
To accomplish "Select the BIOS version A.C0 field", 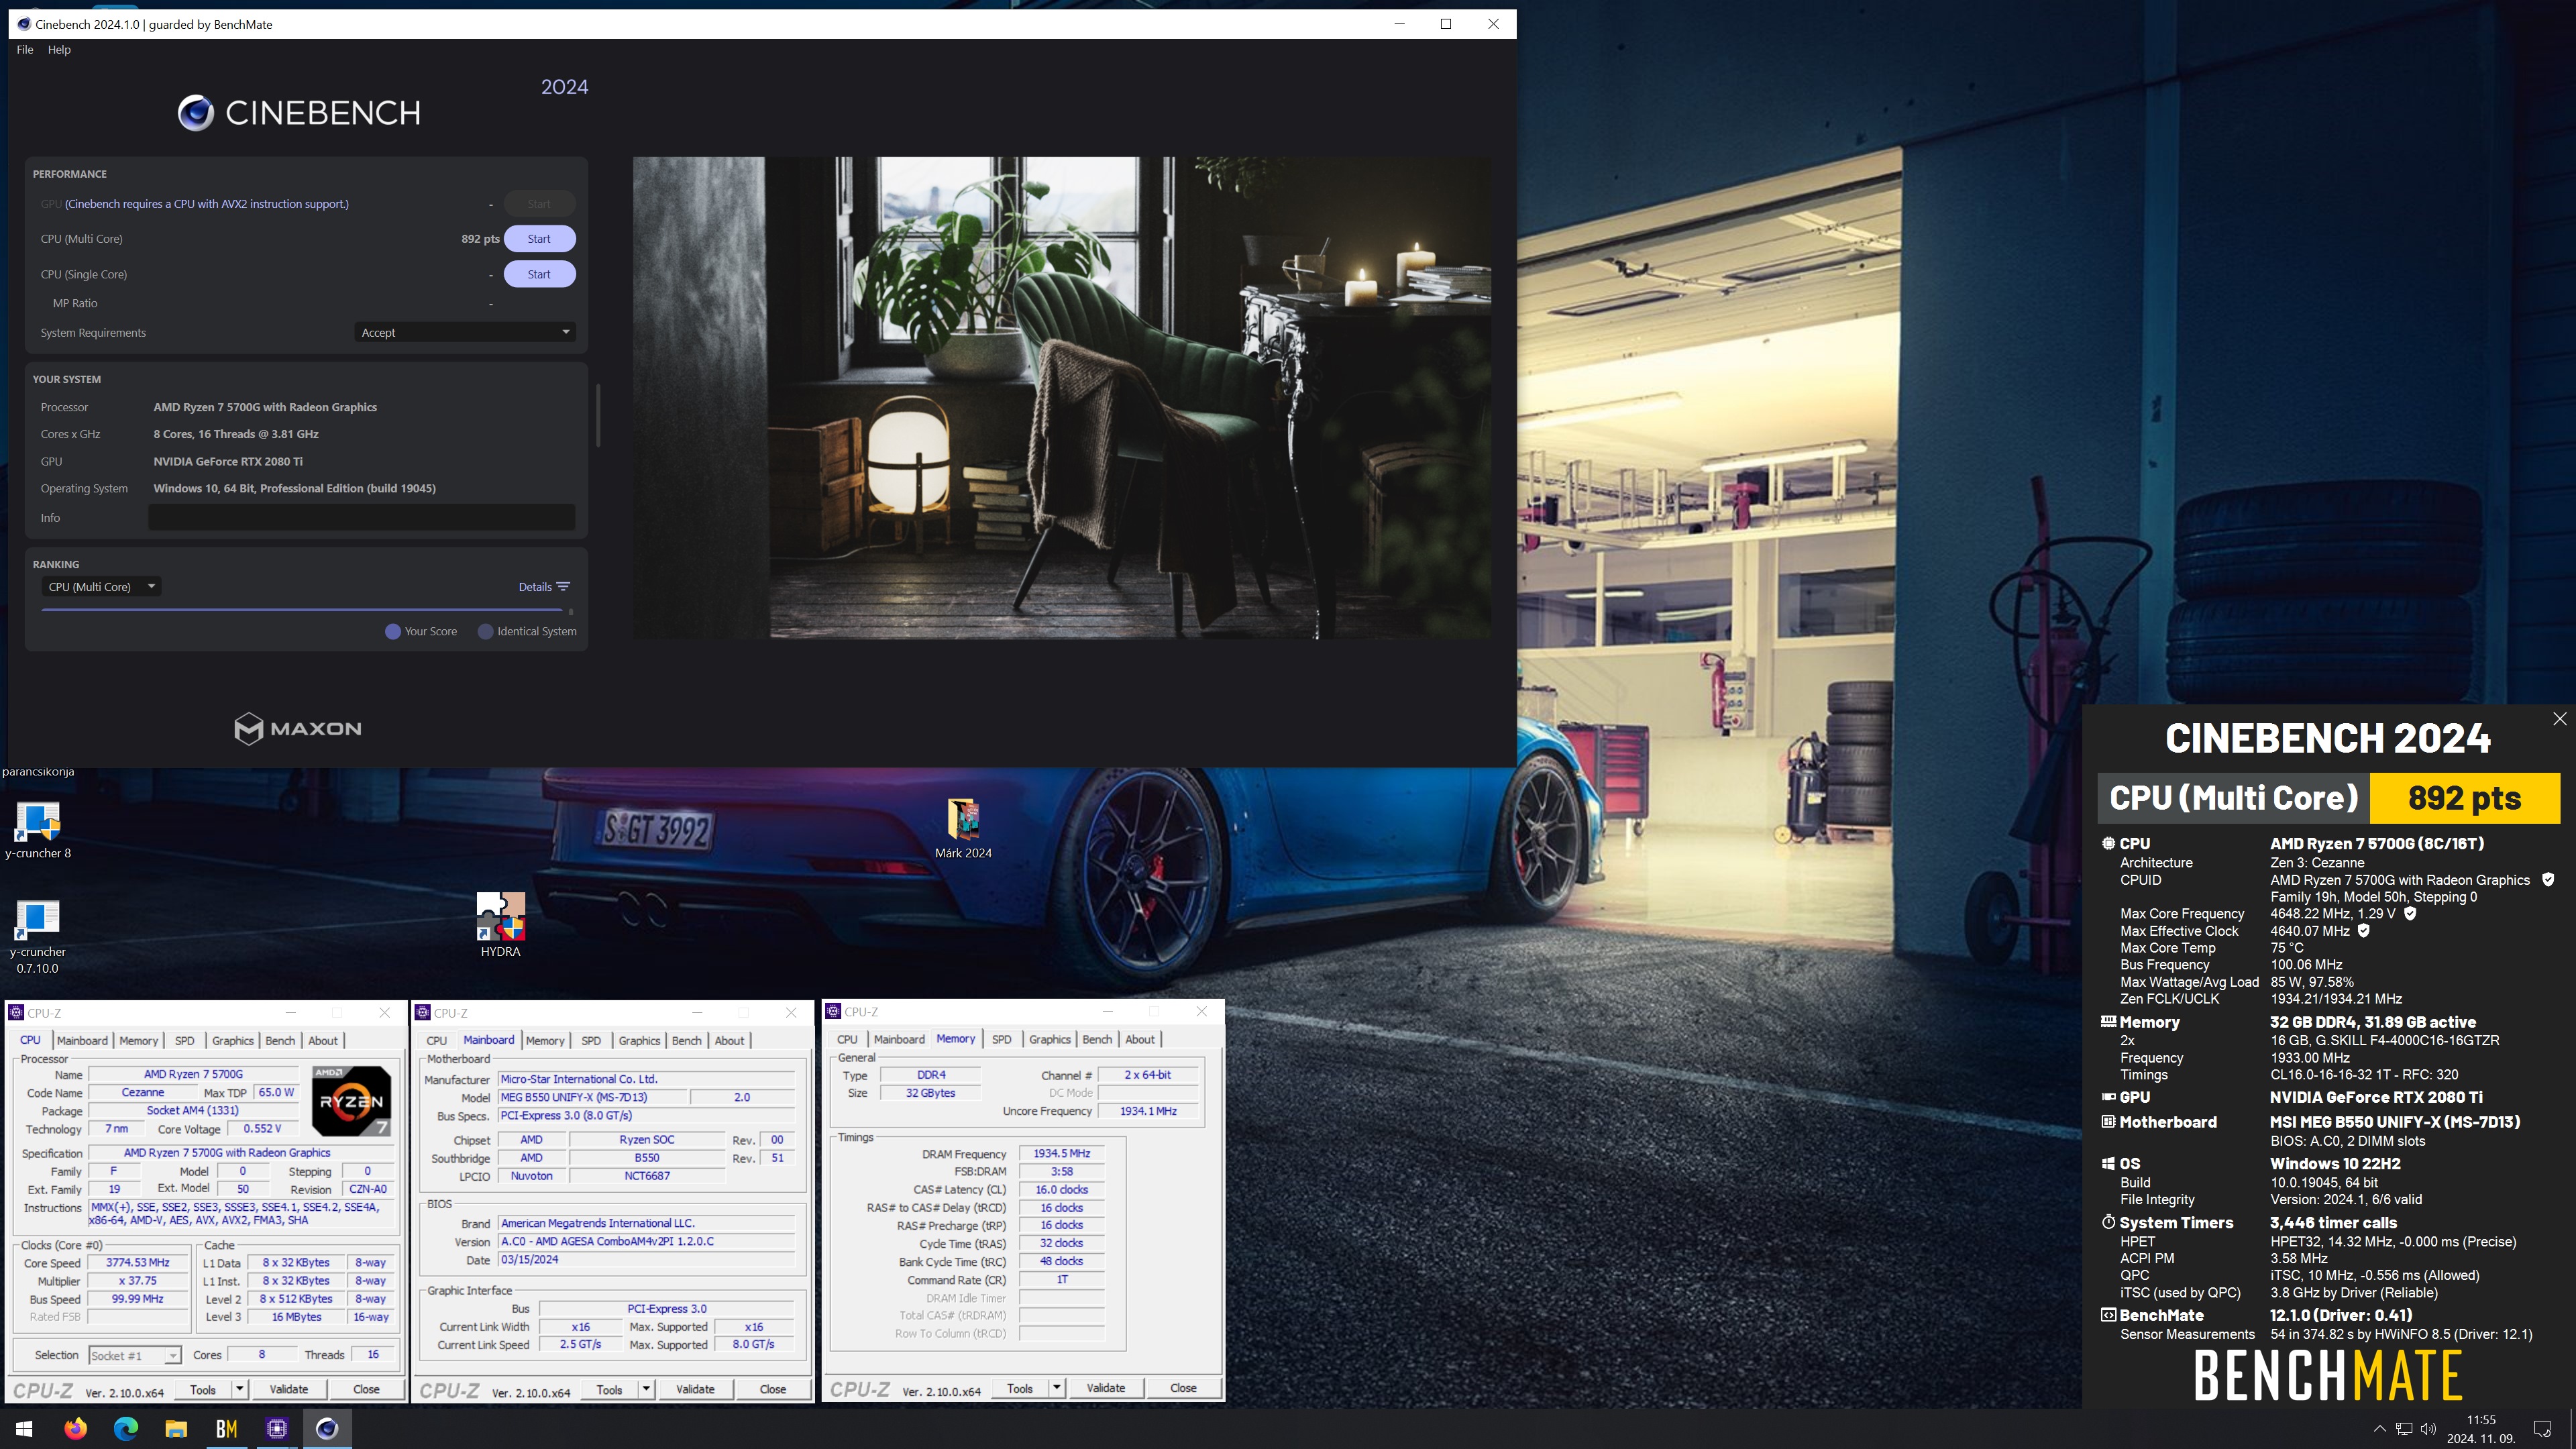I will 647,1241.
